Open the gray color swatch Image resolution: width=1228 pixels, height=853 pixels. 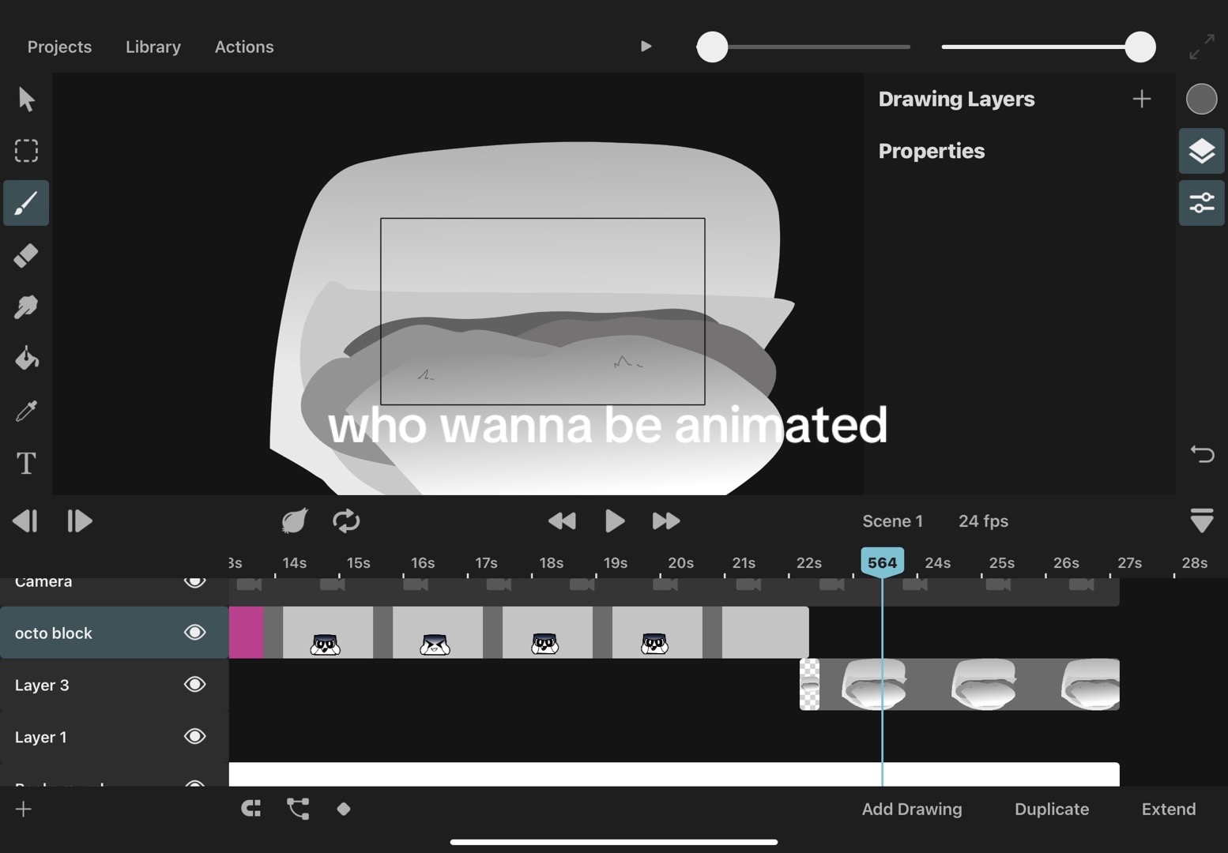[x=1201, y=99]
